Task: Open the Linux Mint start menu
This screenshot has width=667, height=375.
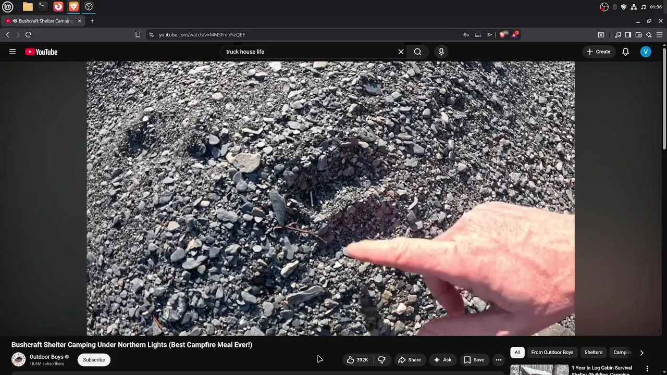Action: [8, 7]
